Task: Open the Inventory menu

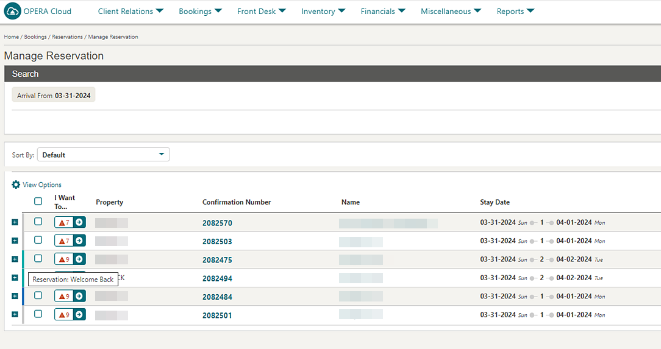Action: click(323, 12)
